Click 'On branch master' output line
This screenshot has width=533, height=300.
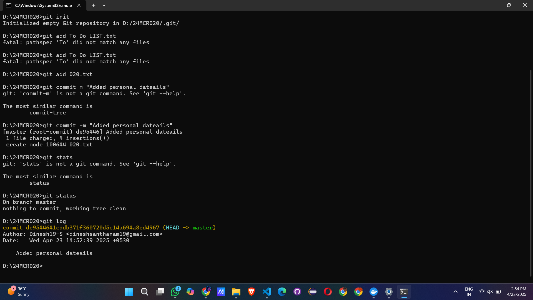[x=29, y=202]
